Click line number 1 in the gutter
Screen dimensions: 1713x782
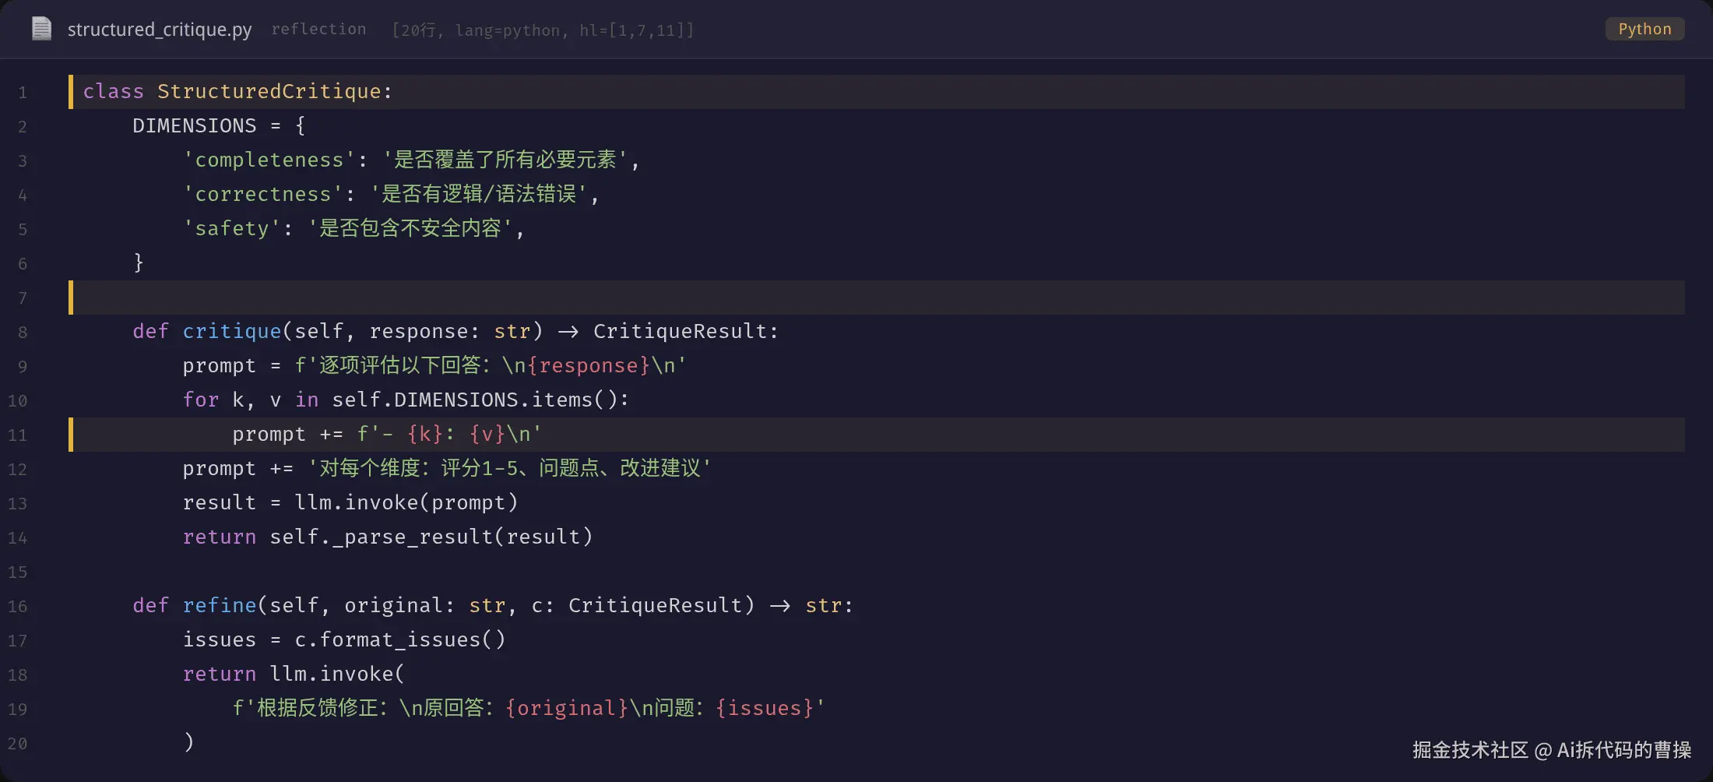[23, 93]
